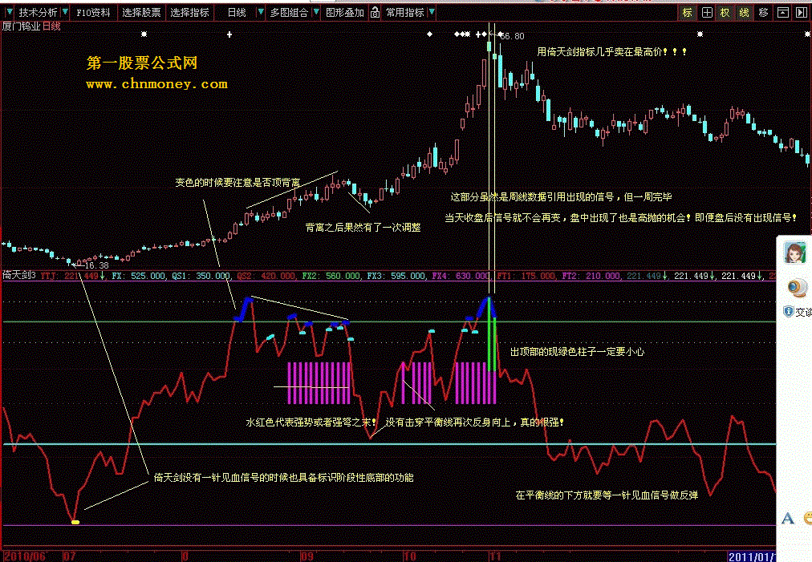Click the FX: 525.000 indicator value
This screenshot has height=562, width=812.
[138, 276]
